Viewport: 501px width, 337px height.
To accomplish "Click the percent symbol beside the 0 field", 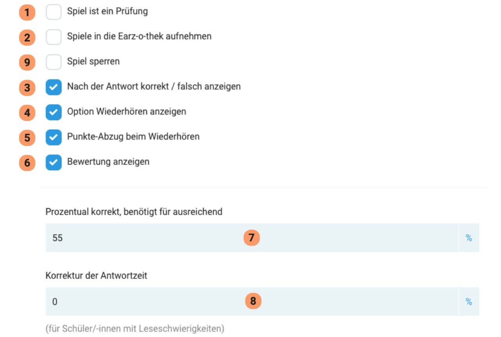I will pos(469,301).
